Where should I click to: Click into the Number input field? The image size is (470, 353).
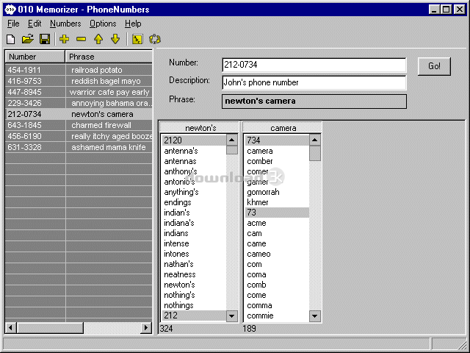click(314, 65)
